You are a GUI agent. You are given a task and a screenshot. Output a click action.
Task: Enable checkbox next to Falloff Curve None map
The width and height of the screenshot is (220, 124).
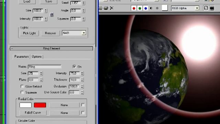[83, 113]
